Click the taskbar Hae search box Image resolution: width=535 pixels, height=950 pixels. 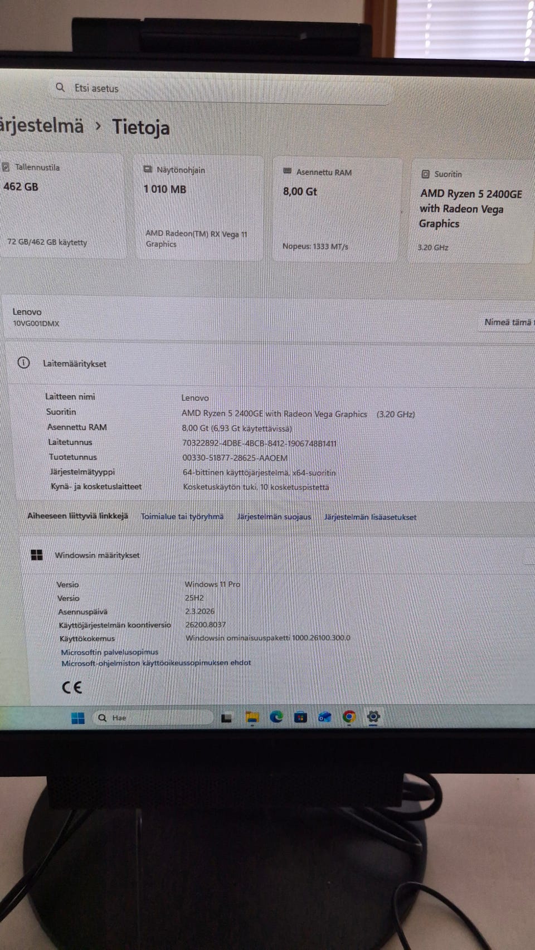pos(153,718)
